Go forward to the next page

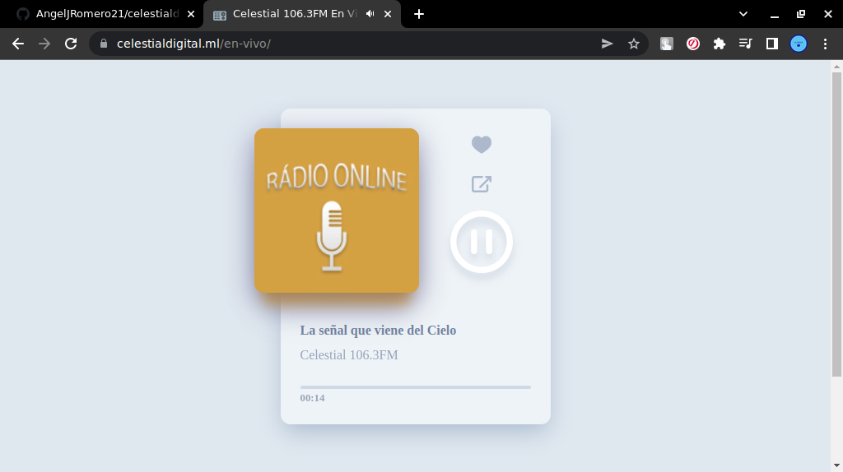pyautogui.click(x=44, y=44)
